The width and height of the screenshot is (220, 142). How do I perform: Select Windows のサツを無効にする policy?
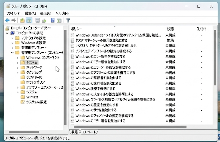tap(141, 110)
